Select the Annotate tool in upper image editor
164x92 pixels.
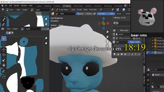[x=4, y=25]
